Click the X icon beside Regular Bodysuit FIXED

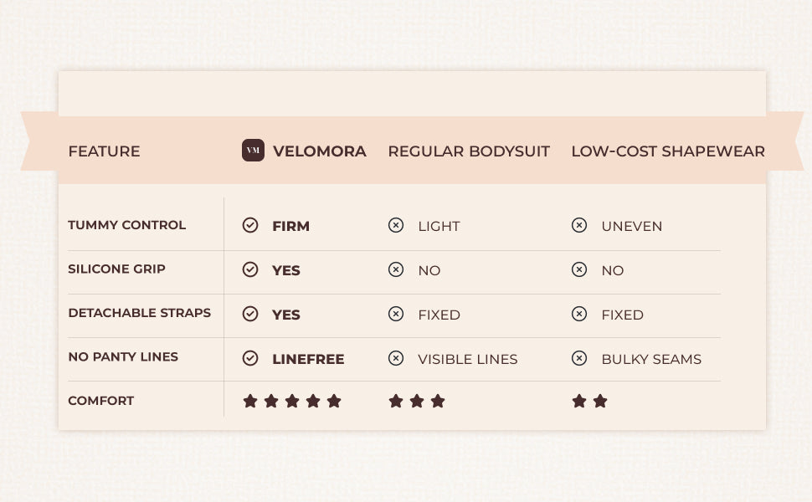point(396,314)
